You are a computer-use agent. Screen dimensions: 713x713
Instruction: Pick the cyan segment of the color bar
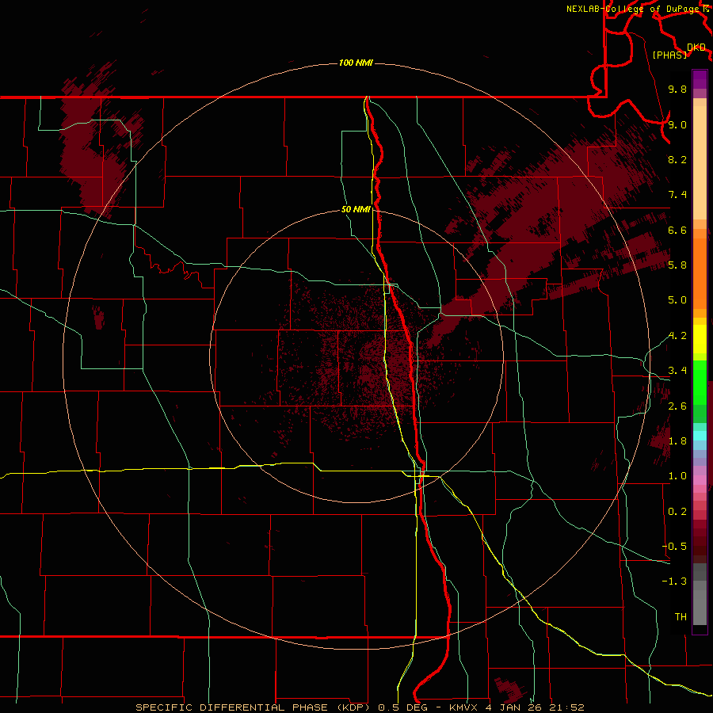pos(700,436)
